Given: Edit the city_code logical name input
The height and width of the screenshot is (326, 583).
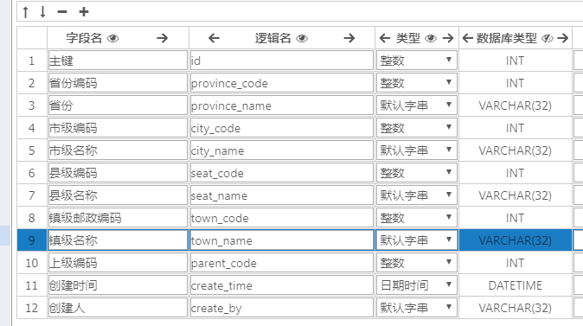Looking at the screenshot, I should click(282, 128).
